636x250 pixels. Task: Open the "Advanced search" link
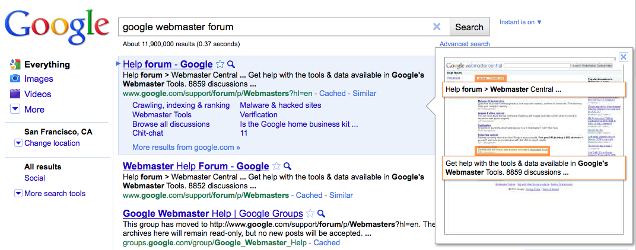coord(465,44)
